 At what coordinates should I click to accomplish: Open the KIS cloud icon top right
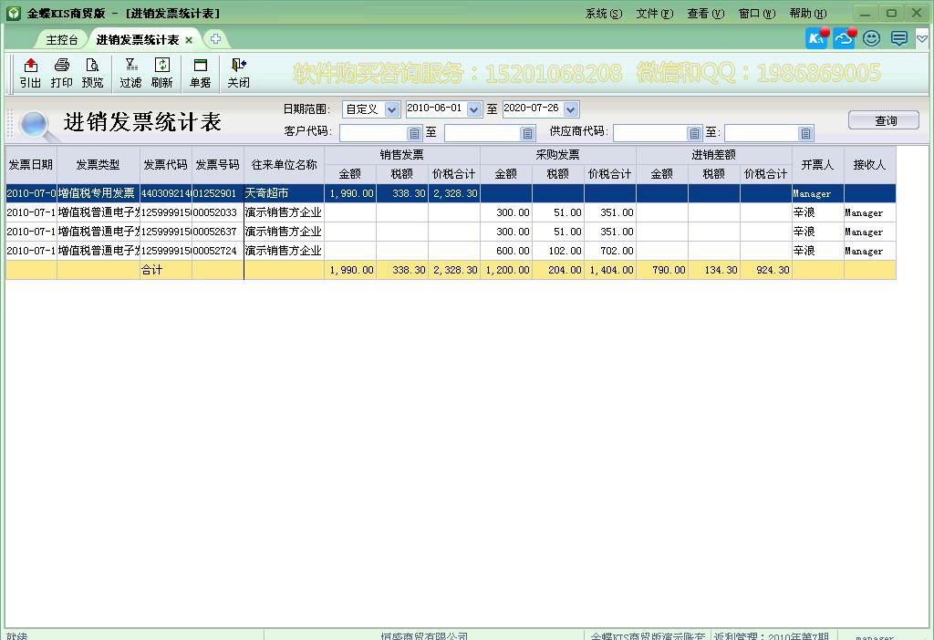[x=844, y=38]
